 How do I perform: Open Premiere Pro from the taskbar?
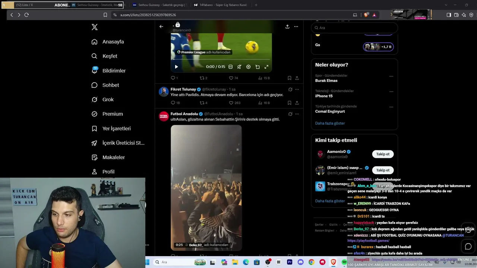[290, 262]
